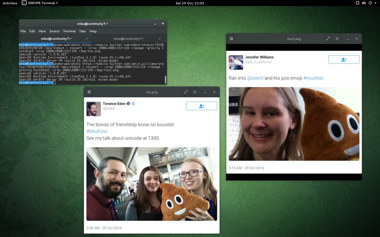Click the 3:10 AM - 29 Oct 2016 timestamp

point(246,168)
